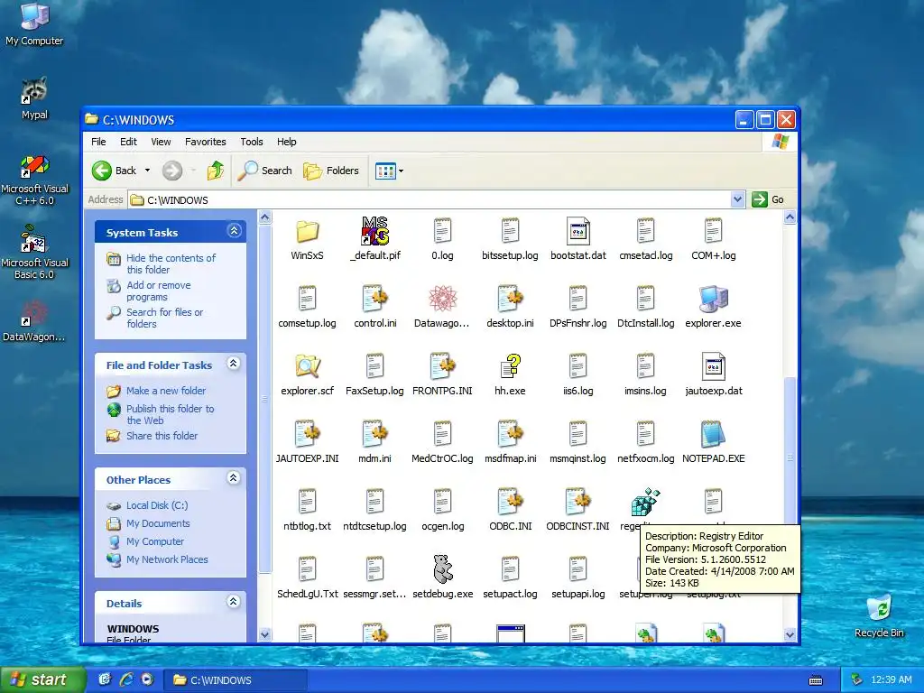The height and width of the screenshot is (693, 924).
Task: Open the File menu
Action: point(98,142)
